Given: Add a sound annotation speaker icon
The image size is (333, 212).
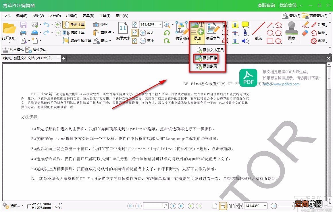Looking at the screenshot, I should pos(245,41).
